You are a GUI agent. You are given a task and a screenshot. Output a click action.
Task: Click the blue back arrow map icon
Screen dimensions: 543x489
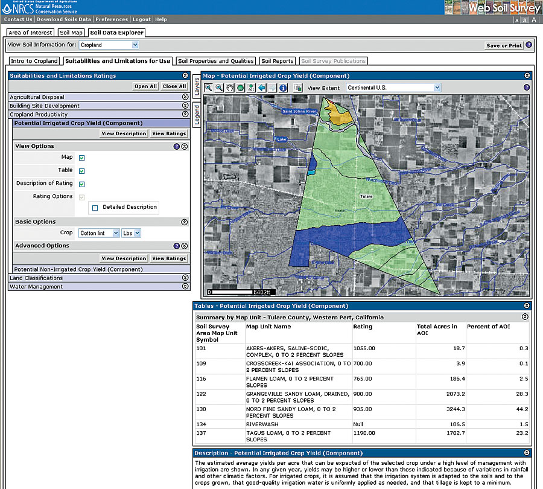tap(262, 88)
